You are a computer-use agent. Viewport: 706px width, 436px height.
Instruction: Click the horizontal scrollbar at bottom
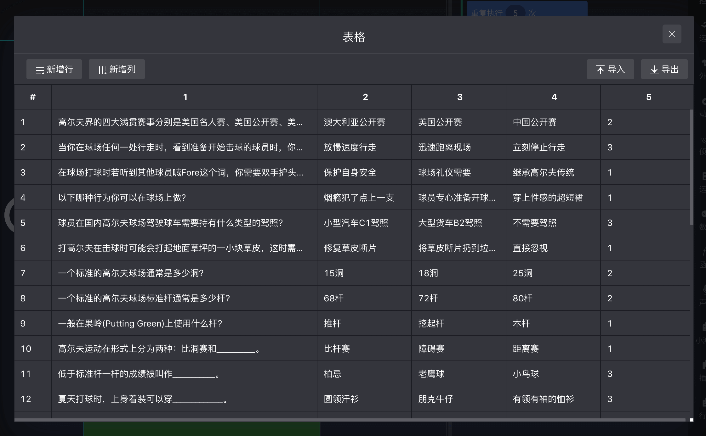point(350,420)
